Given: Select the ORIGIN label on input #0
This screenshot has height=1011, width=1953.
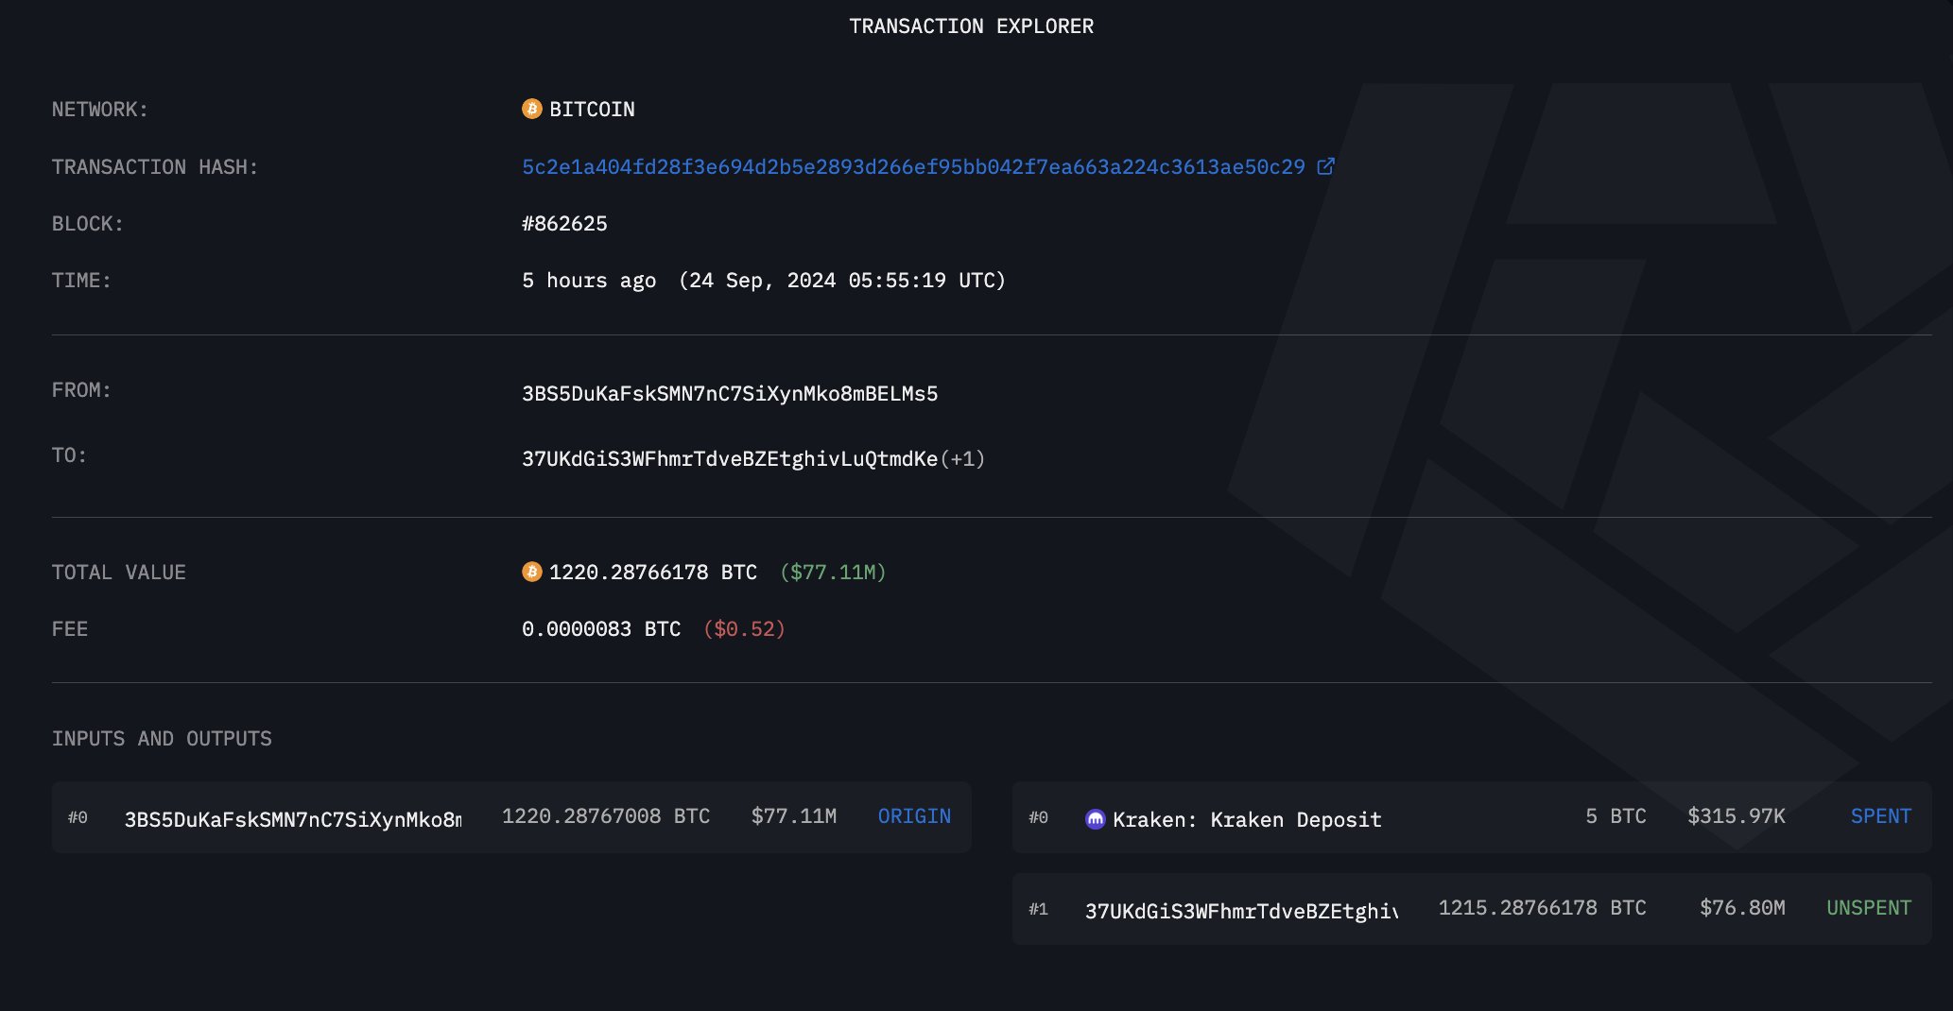Looking at the screenshot, I should click(x=914, y=816).
